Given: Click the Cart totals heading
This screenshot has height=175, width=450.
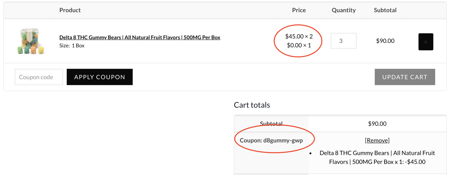Looking at the screenshot, I should pos(252,105).
